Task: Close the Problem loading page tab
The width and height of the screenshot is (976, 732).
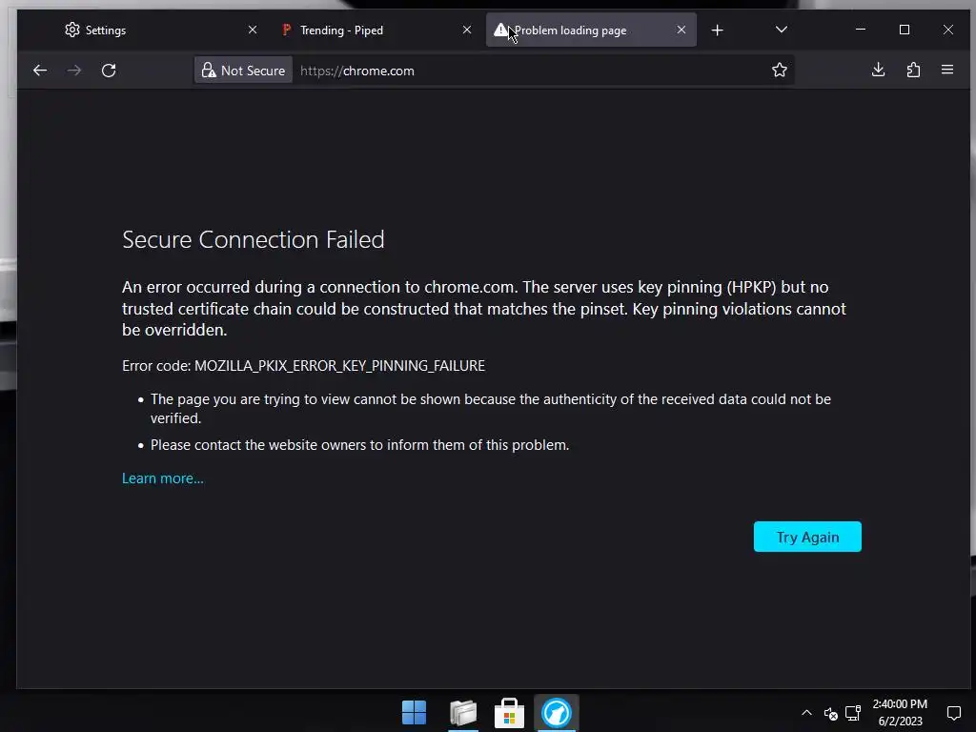Action: pyautogui.click(x=681, y=30)
